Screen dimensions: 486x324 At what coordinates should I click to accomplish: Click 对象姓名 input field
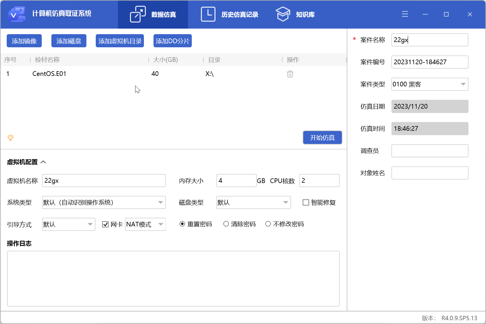(x=430, y=173)
